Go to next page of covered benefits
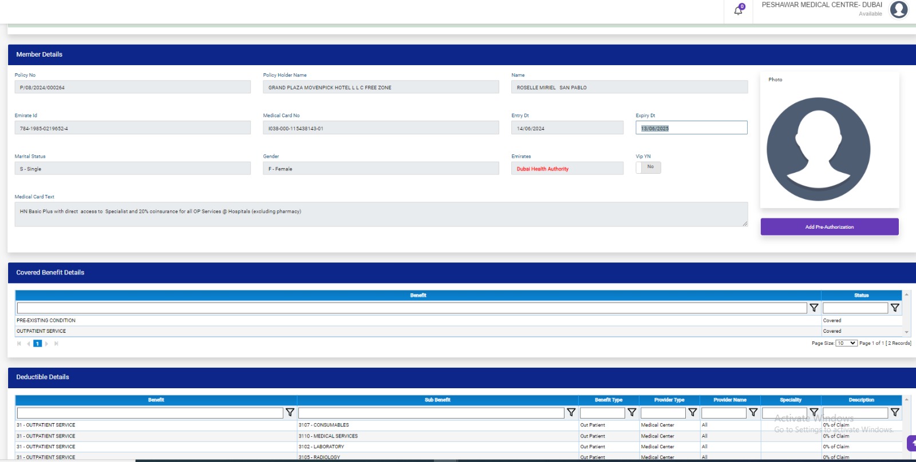Image resolution: width=916 pixels, height=462 pixels. pos(47,344)
